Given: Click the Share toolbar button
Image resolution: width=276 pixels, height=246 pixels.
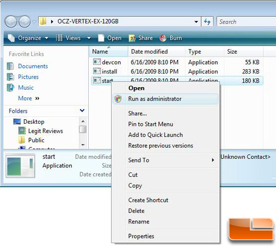Looking at the screenshot, I should coord(141,38).
